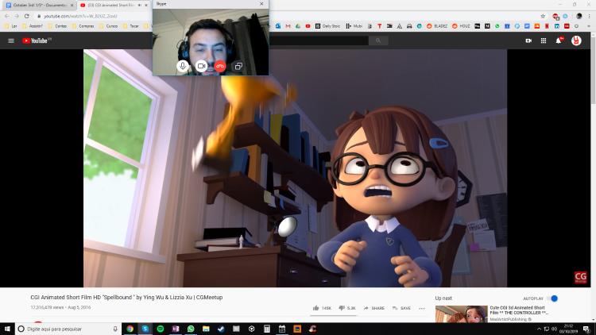596x335 pixels.
Task: Dislike the Spellbound video
Action: (347, 308)
